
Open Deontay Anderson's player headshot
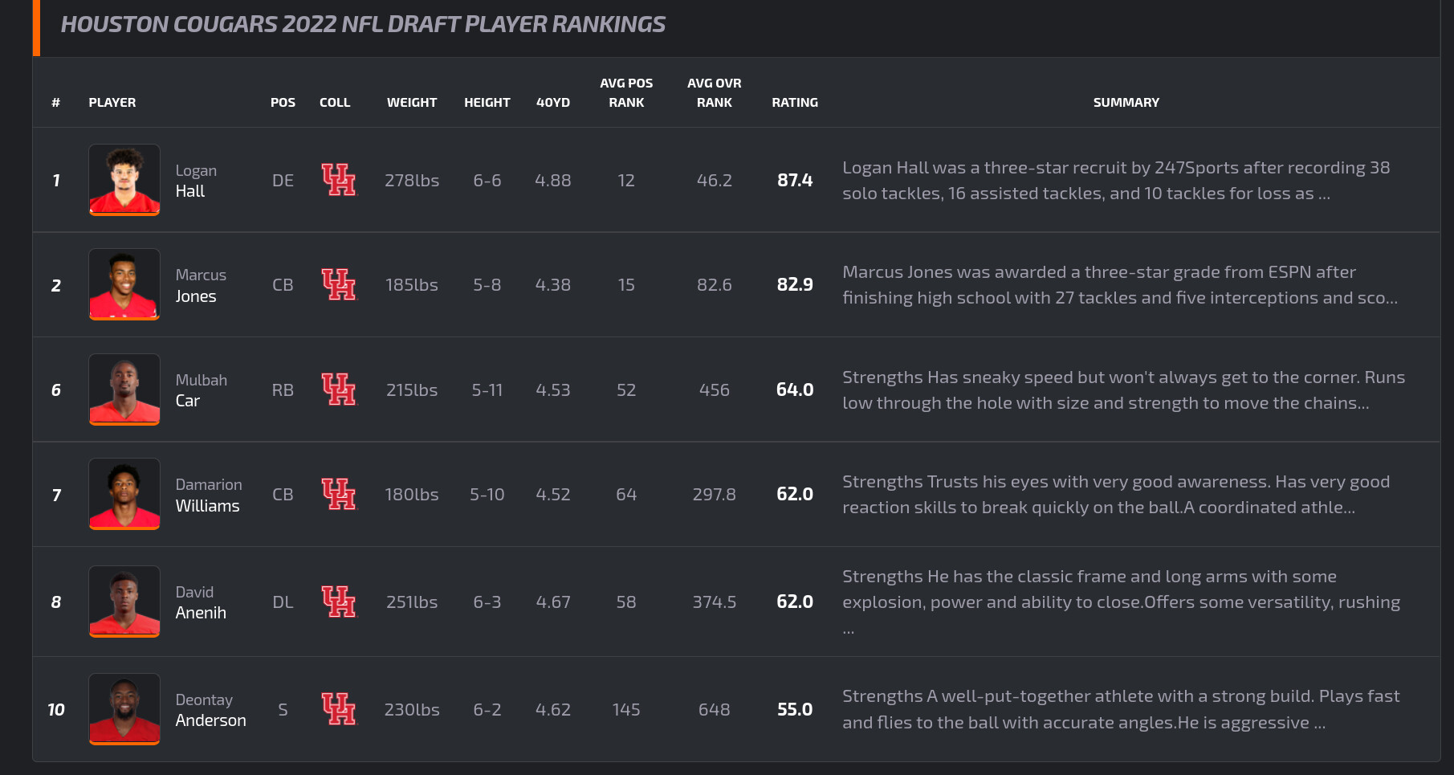tap(124, 709)
